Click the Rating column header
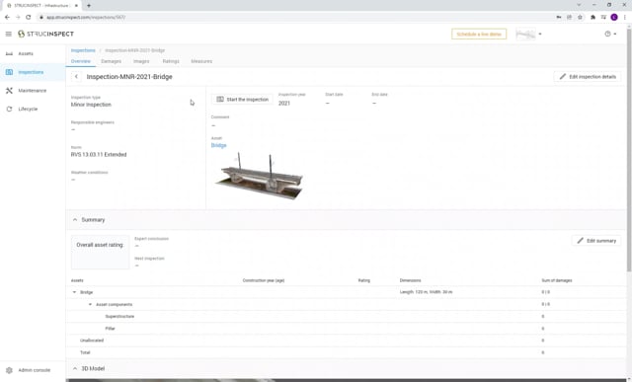Image resolution: width=632 pixels, height=382 pixels. [x=364, y=280]
